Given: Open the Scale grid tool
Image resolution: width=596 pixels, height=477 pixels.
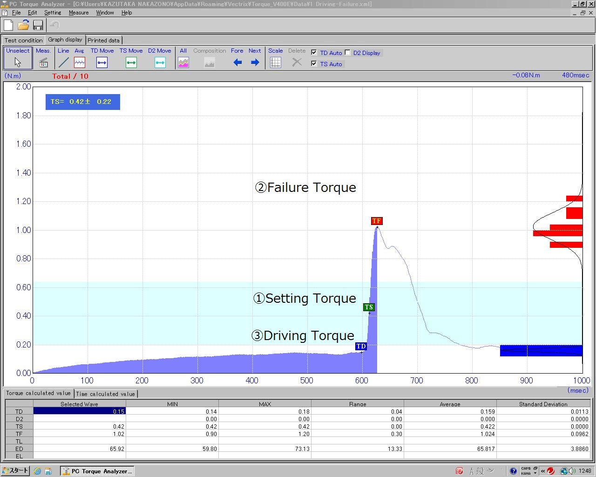Looking at the screenshot, I should click(276, 58).
